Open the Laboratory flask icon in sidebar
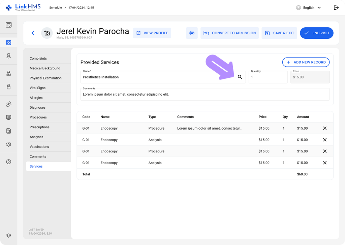 tap(9, 73)
